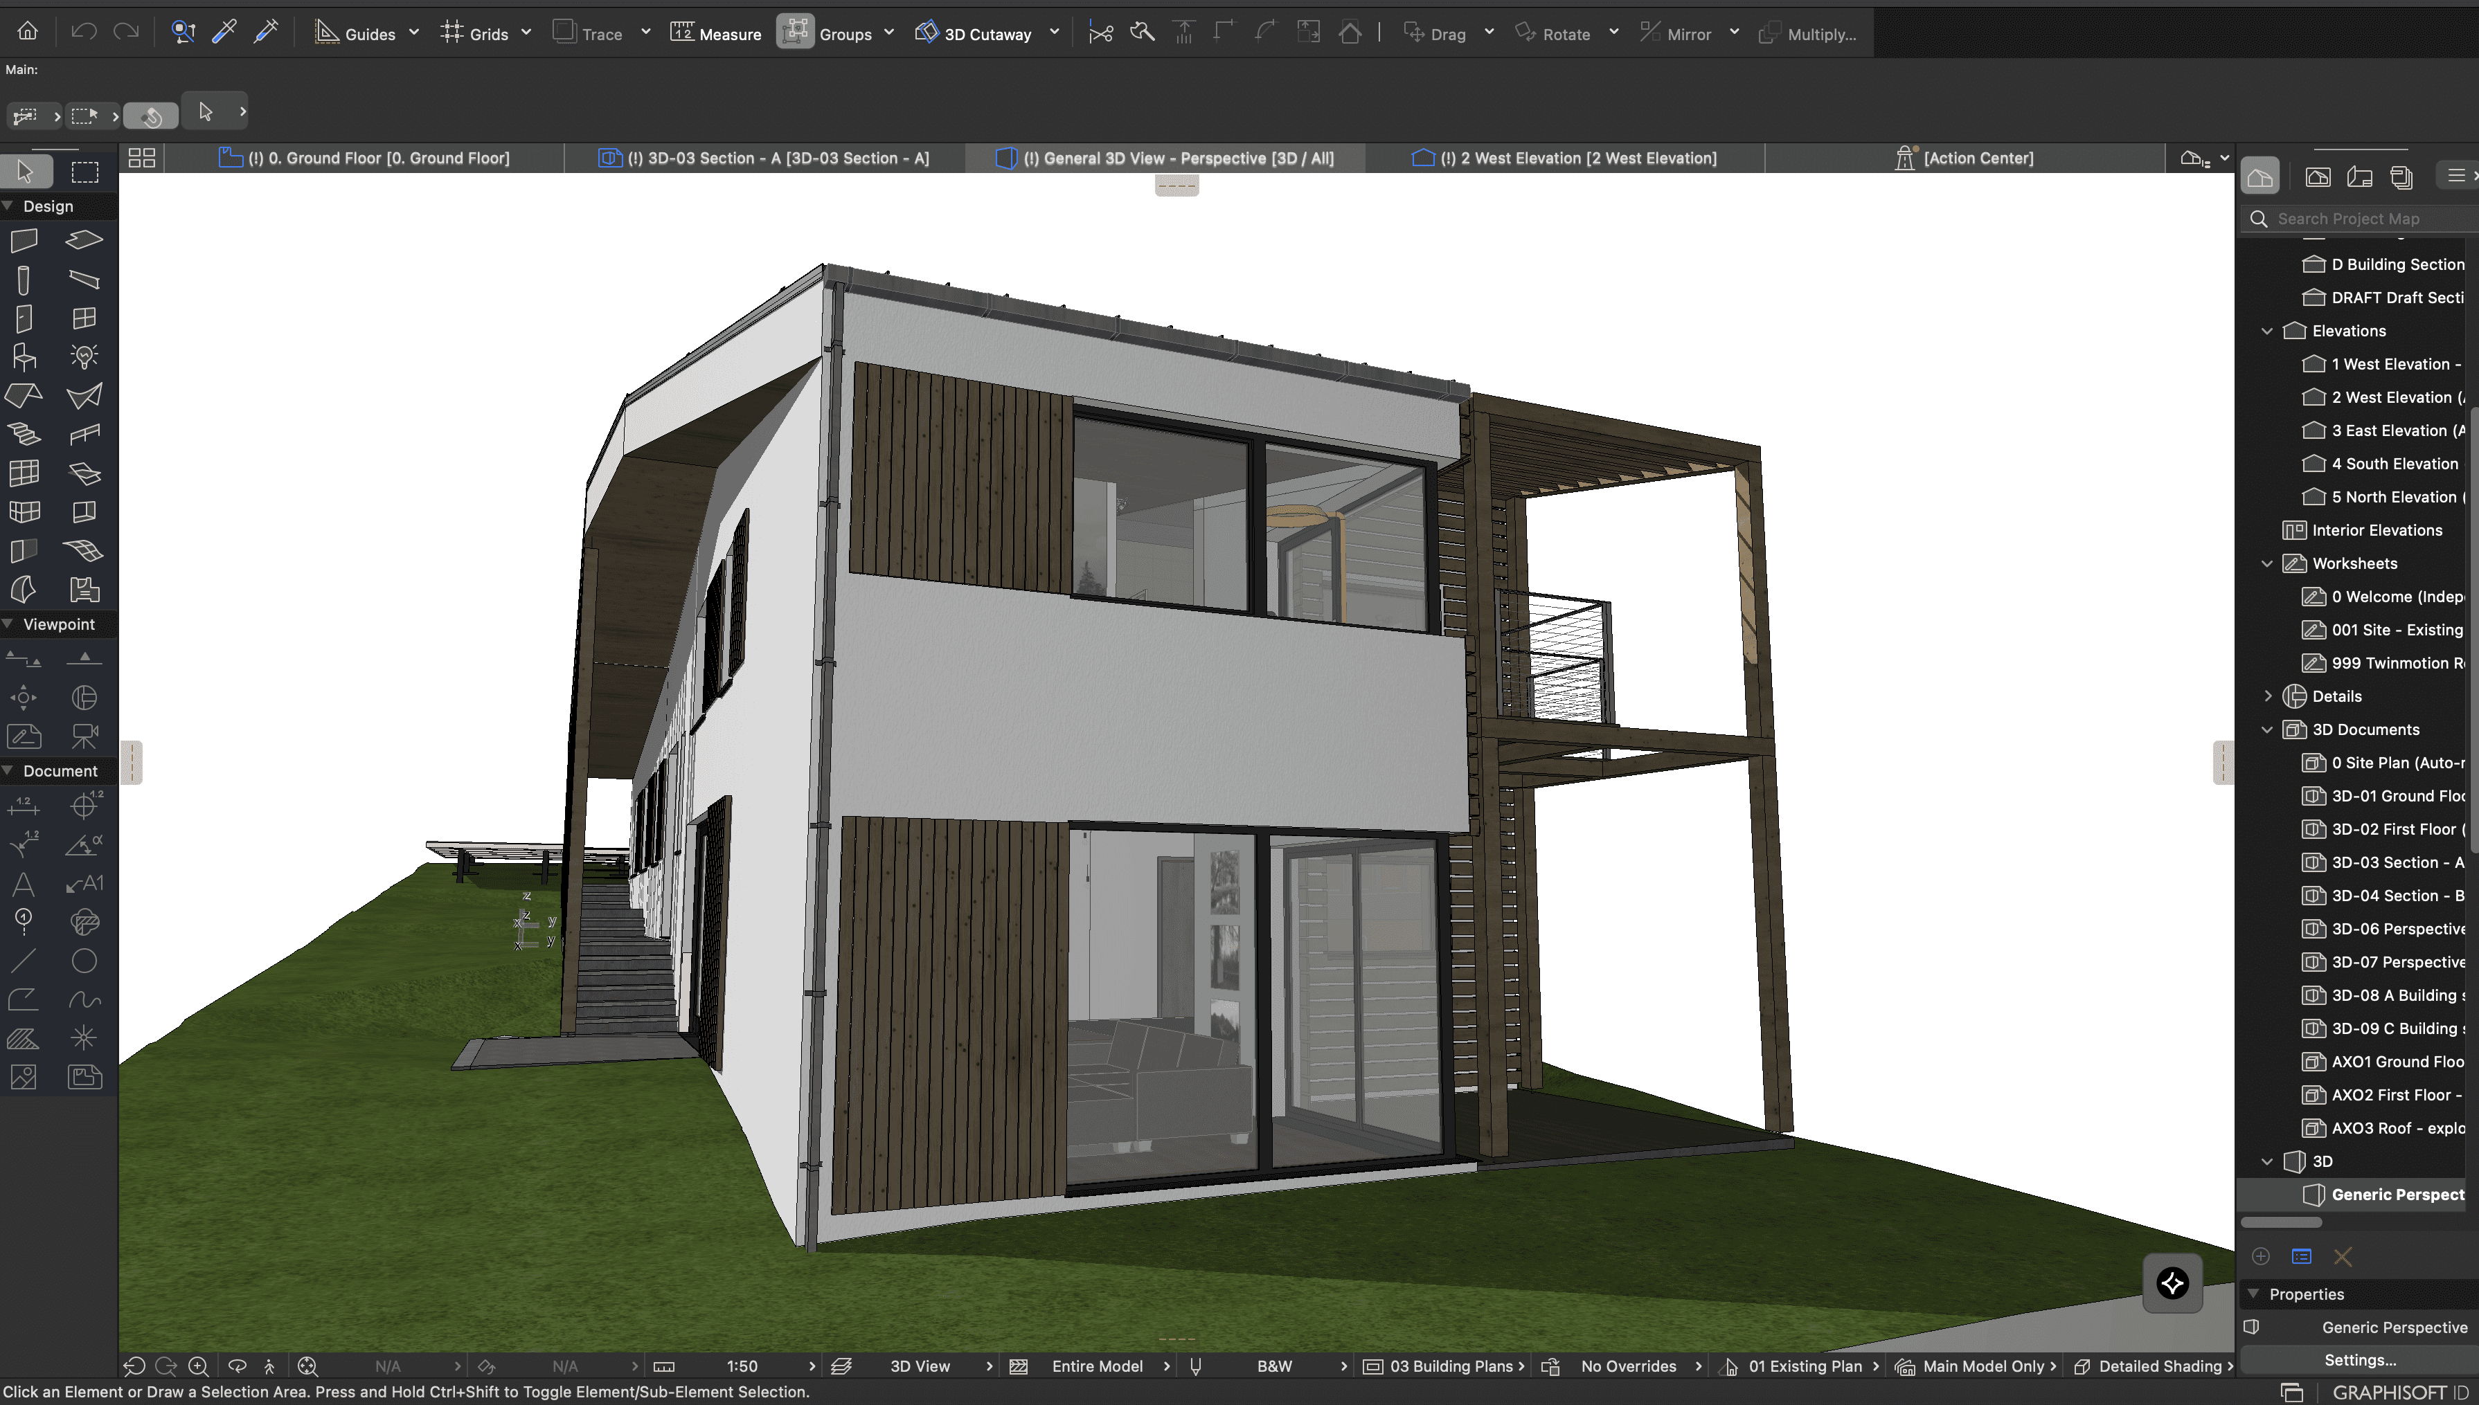Expand the Details tree folder
This screenshot has height=1405, width=2479.
[x=2268, y=697]
